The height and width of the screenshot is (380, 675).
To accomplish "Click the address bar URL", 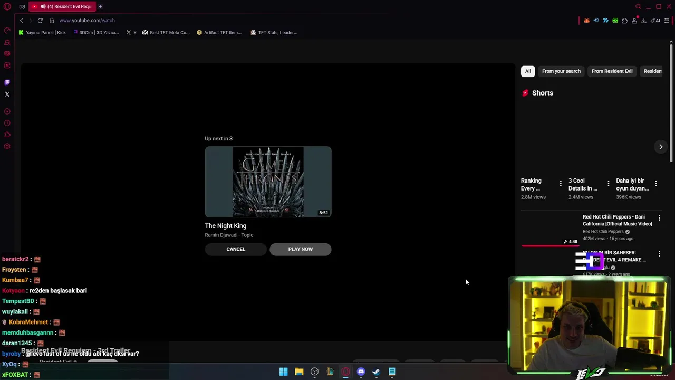I will click(87, 20).
